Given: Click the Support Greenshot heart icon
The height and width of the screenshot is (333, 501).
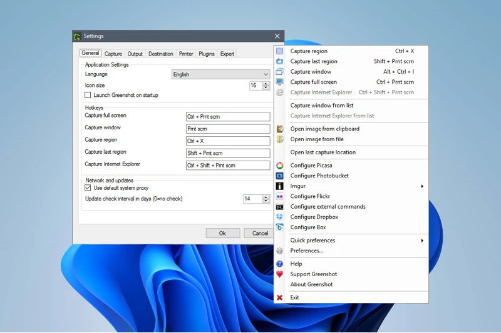Looking at the screenshot, I should 279,274.
